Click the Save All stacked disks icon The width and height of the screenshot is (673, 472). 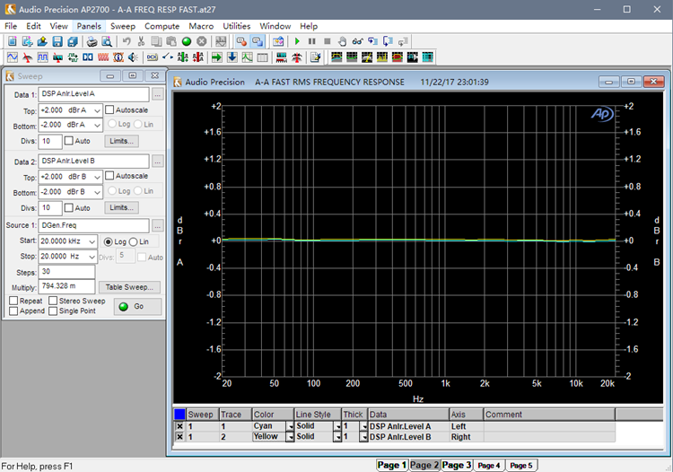point(72,41)
